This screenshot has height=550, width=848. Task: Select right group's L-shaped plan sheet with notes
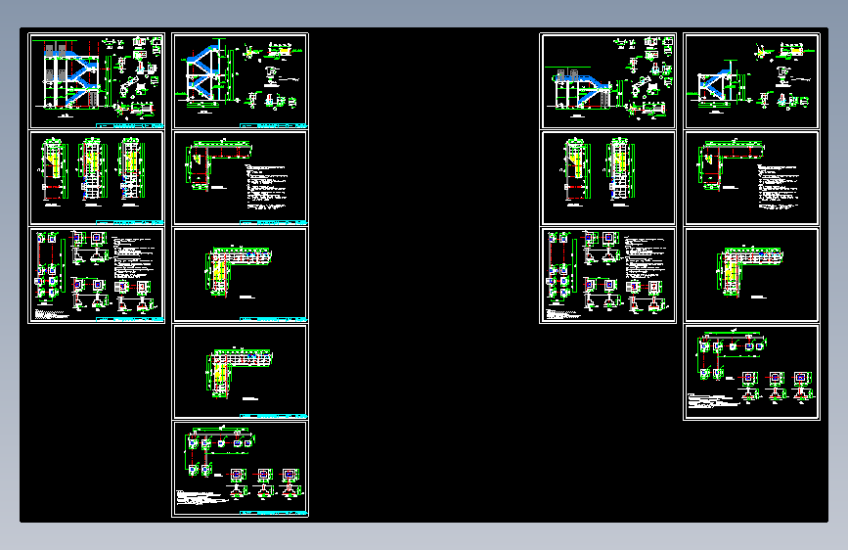click(752, 178)
